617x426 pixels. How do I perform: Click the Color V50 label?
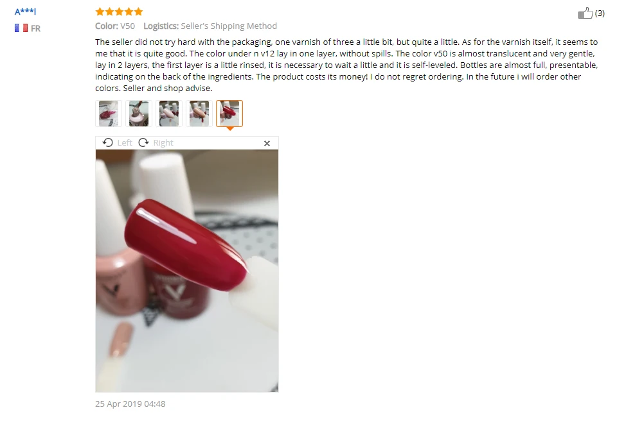(115, 26)
